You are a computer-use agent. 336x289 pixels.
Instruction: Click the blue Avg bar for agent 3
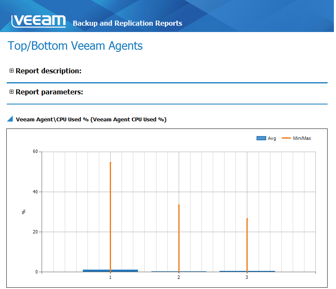point(261,271)
